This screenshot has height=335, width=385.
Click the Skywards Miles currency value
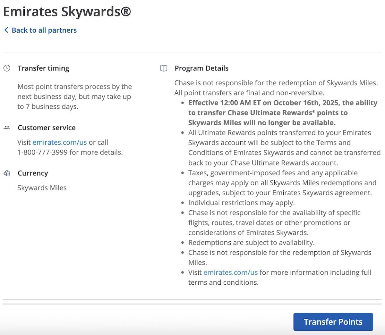[x=42, y=188]
